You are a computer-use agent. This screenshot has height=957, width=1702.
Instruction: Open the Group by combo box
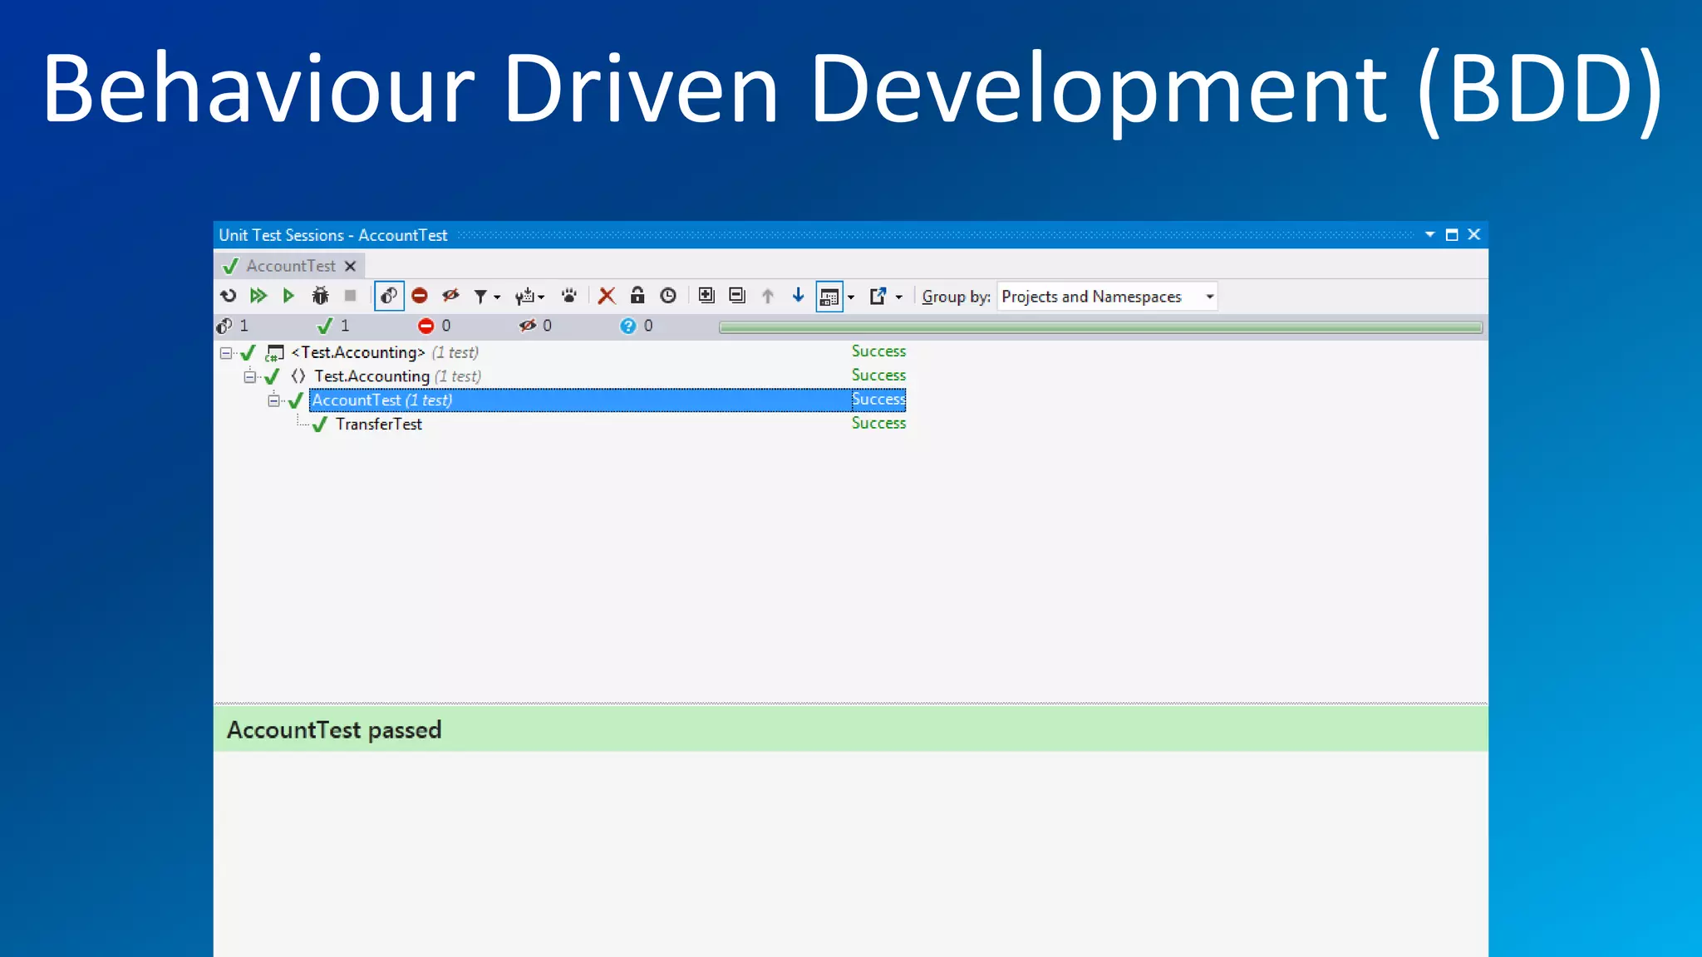click(1107, 297)
